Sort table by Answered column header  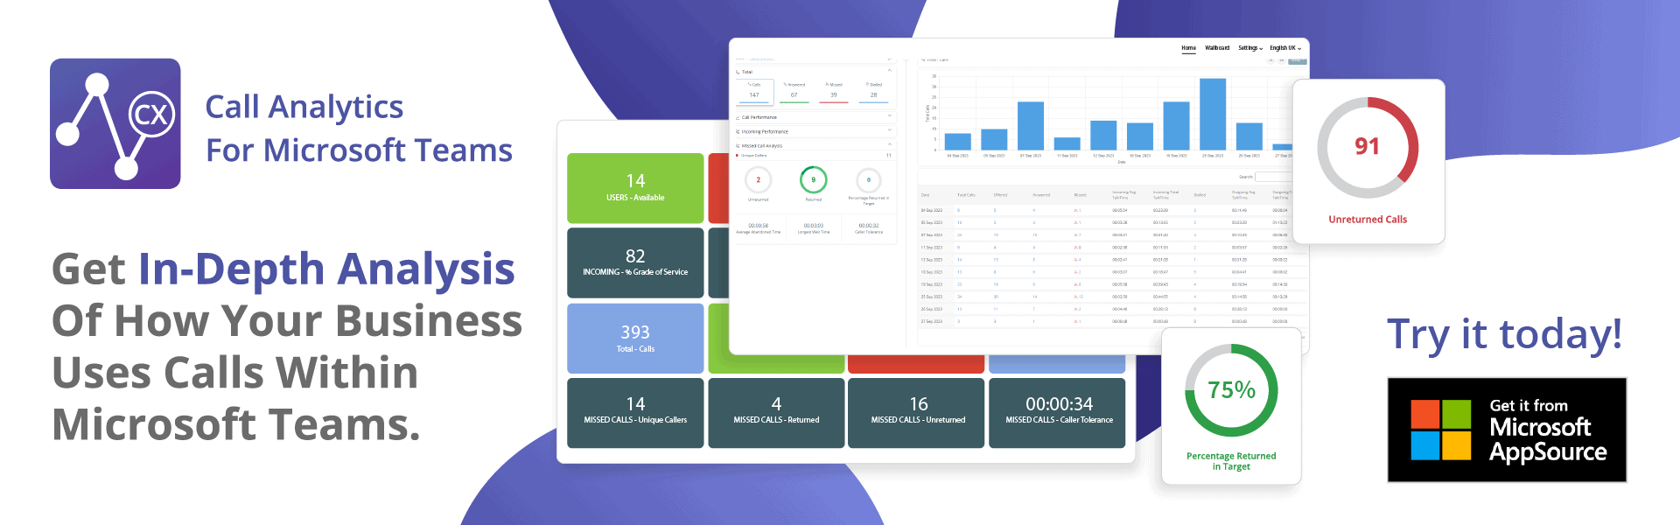[1041, 195]
